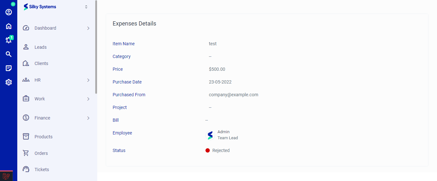Select the Work menu item
The height and width of the screenshot is (181, 437).
[57, 99]
